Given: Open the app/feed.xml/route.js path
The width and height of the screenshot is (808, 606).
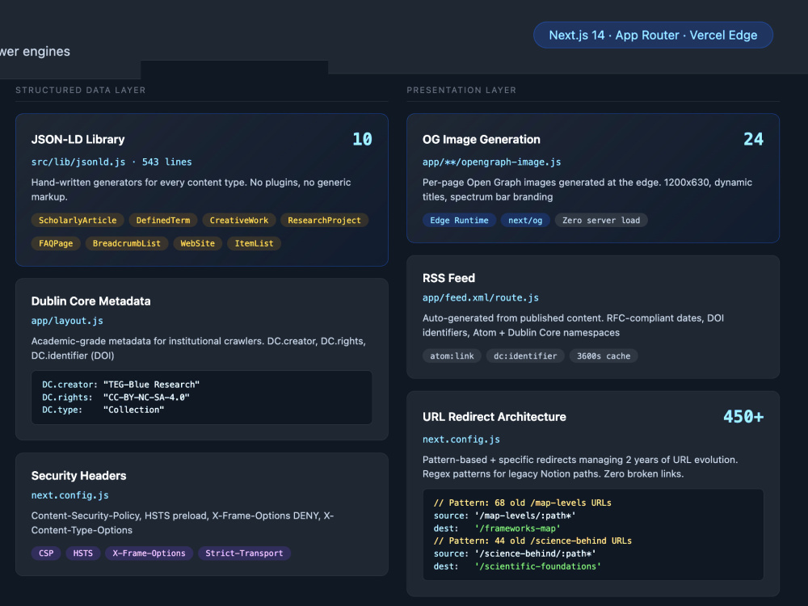Looking at the screenshot, I should click(481, 298).
